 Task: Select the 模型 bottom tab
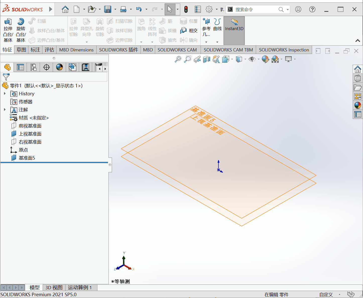click(35, 287)
